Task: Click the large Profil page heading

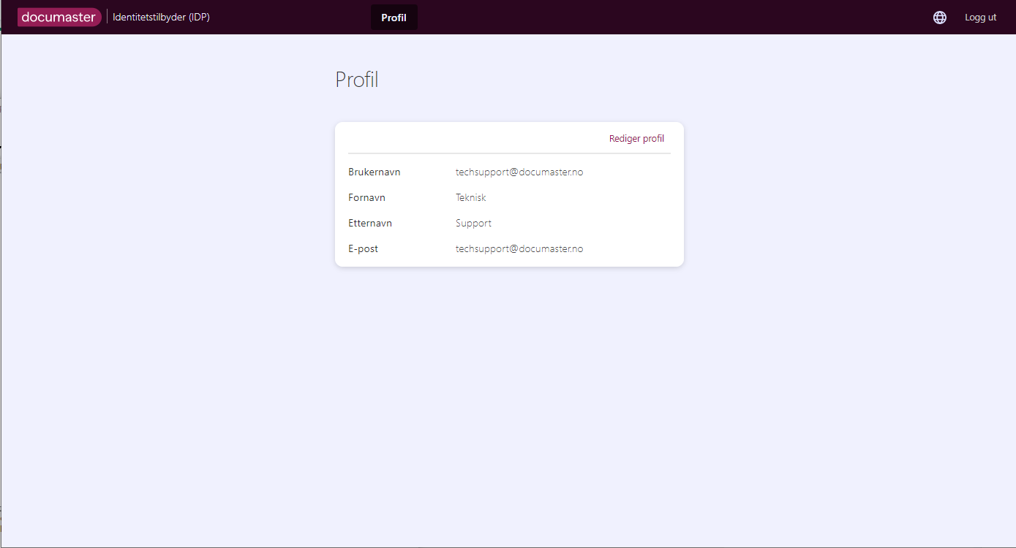Action: (357, 80)
